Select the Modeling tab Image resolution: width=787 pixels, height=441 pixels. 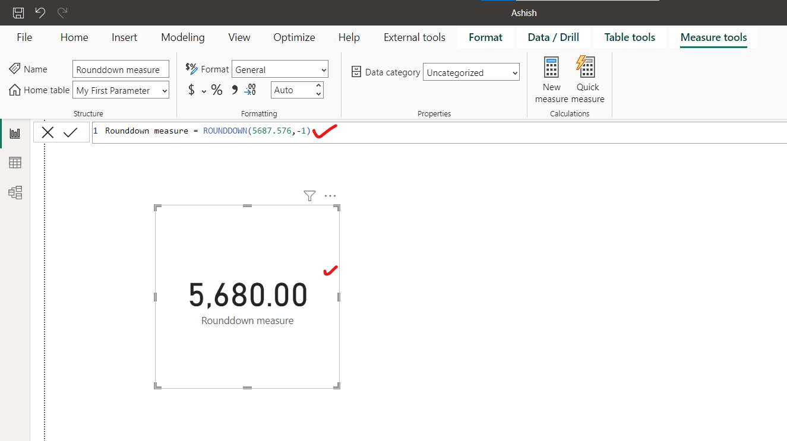pyautogui.click(x=182, y=37)
